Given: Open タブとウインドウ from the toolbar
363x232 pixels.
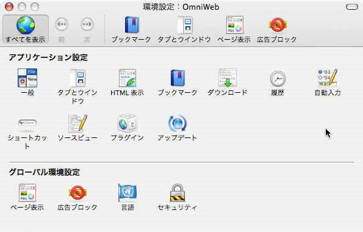Looking at the screenshot, I should [x=184, y=29].
